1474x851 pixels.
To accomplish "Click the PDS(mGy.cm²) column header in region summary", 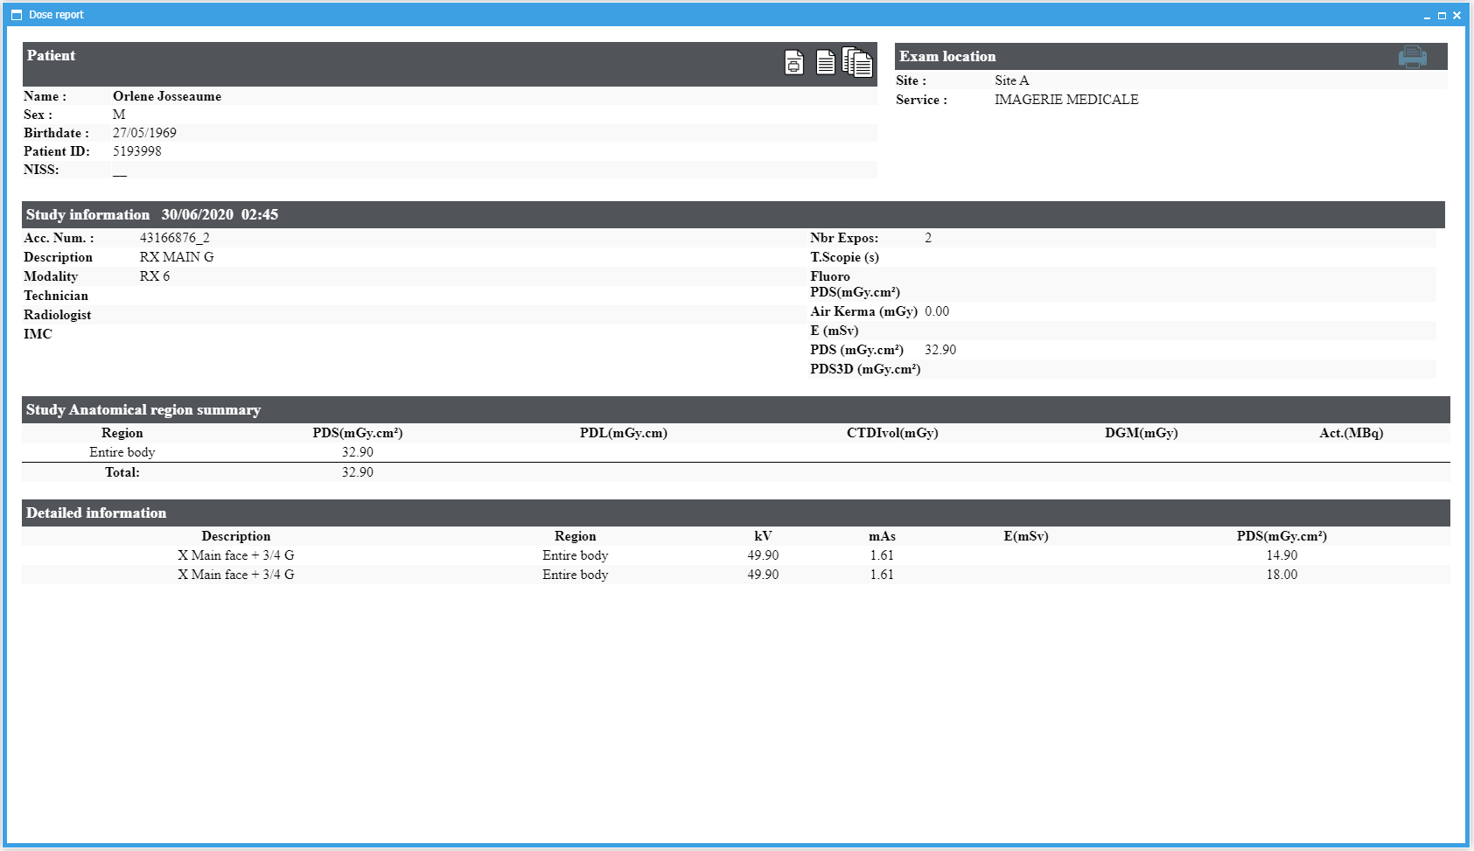I will (357, 433).
